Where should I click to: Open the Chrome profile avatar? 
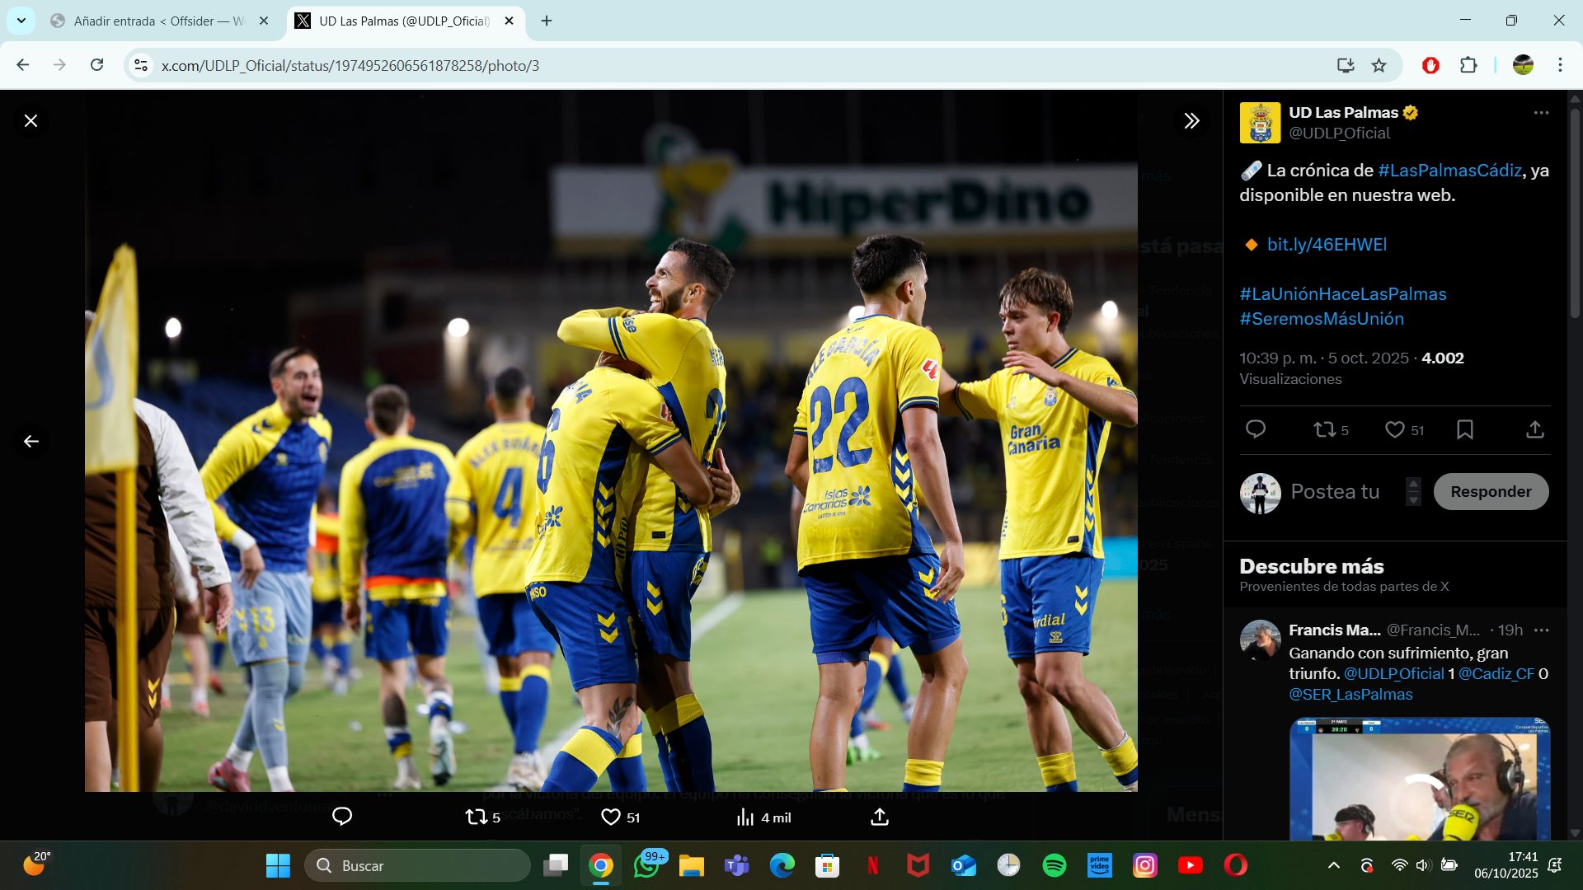(x=1523, y=65)
